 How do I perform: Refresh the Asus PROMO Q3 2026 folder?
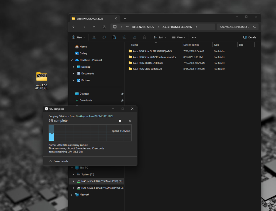[x=104, y=27]
